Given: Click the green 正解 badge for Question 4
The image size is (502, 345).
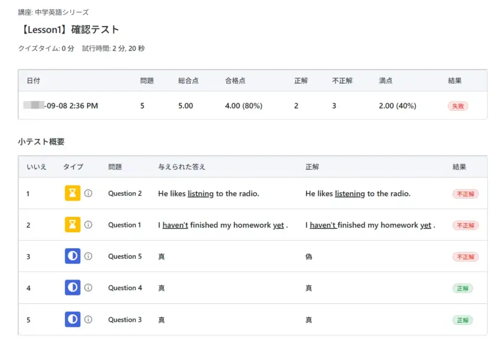Looking at the screenshot, I should (462, 288).
